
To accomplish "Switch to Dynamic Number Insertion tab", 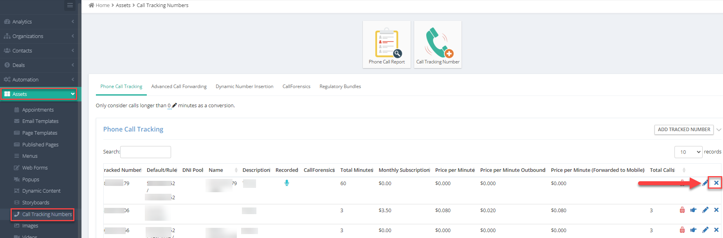I will click(x=245, y=87).
